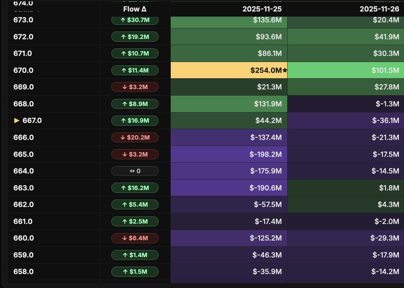Click the green highlighted $101.5M cell
Screen dimensions: 404x288
click(346, 70)
